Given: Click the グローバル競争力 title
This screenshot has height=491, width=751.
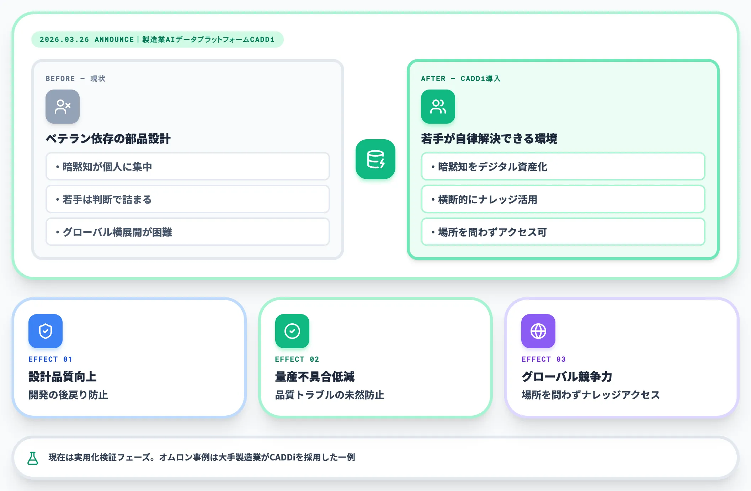Looking at the screenshot, I should coord(567,377).
